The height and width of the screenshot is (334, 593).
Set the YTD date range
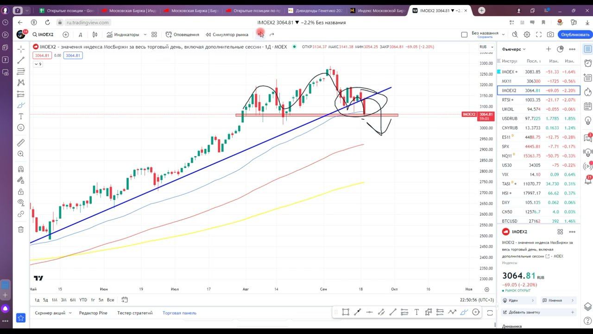click(x=83, y=300)
